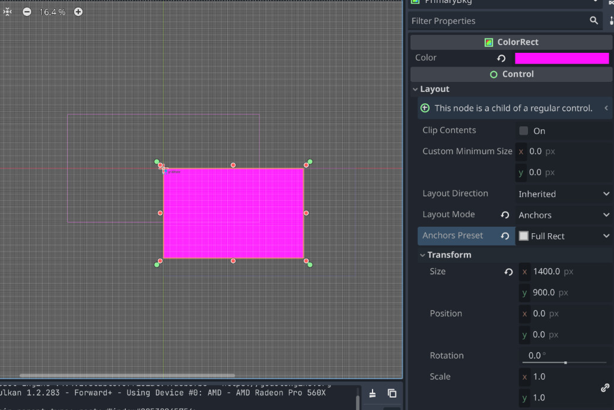
Task: Zoom in with the plus button
Action: (x=78, y=12)
